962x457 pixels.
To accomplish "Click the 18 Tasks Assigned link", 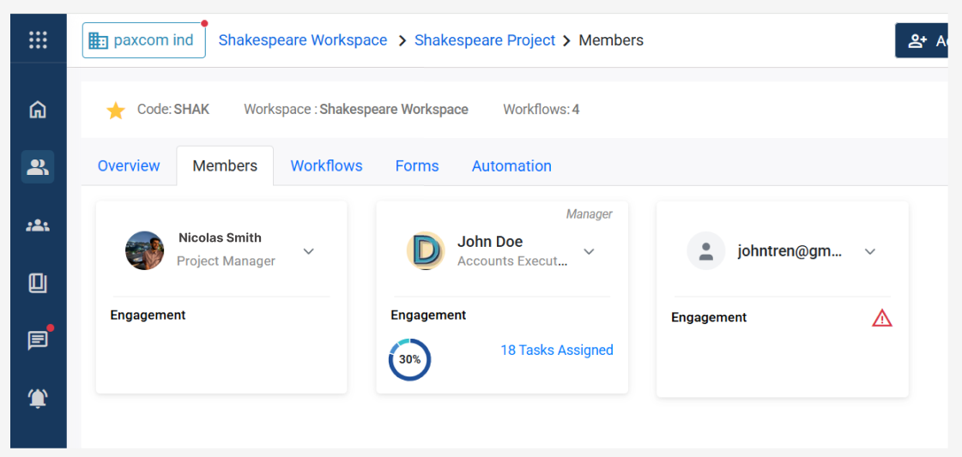I will (556, 350).
